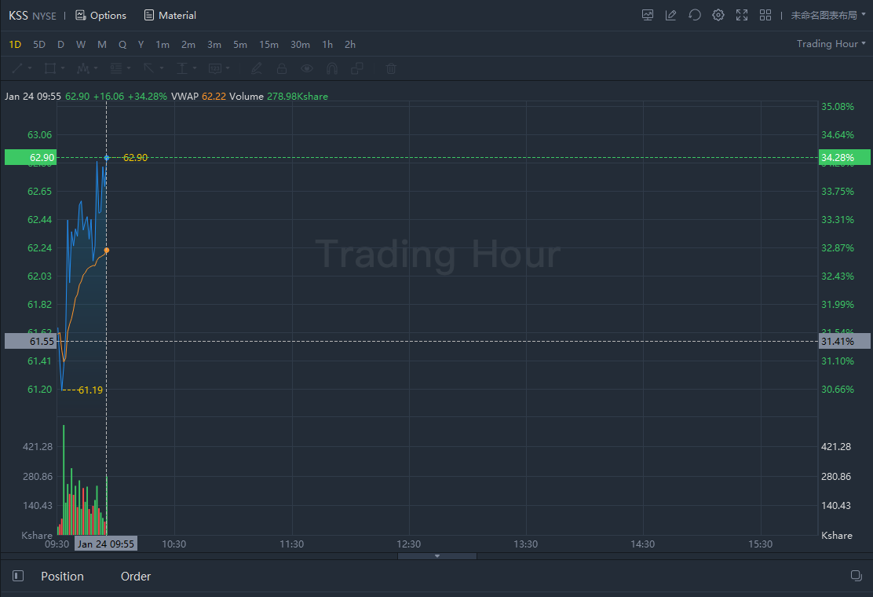Select the wave pattern drawing tool

coord(83,68)
